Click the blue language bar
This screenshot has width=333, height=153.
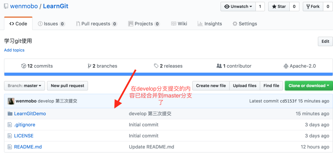[168, 74]
